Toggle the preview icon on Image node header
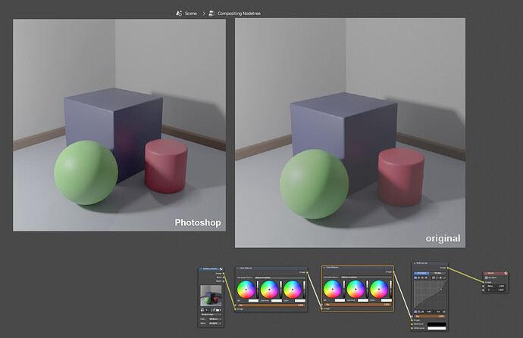This screenshot has height=338, width=523. tap(221, 268)
